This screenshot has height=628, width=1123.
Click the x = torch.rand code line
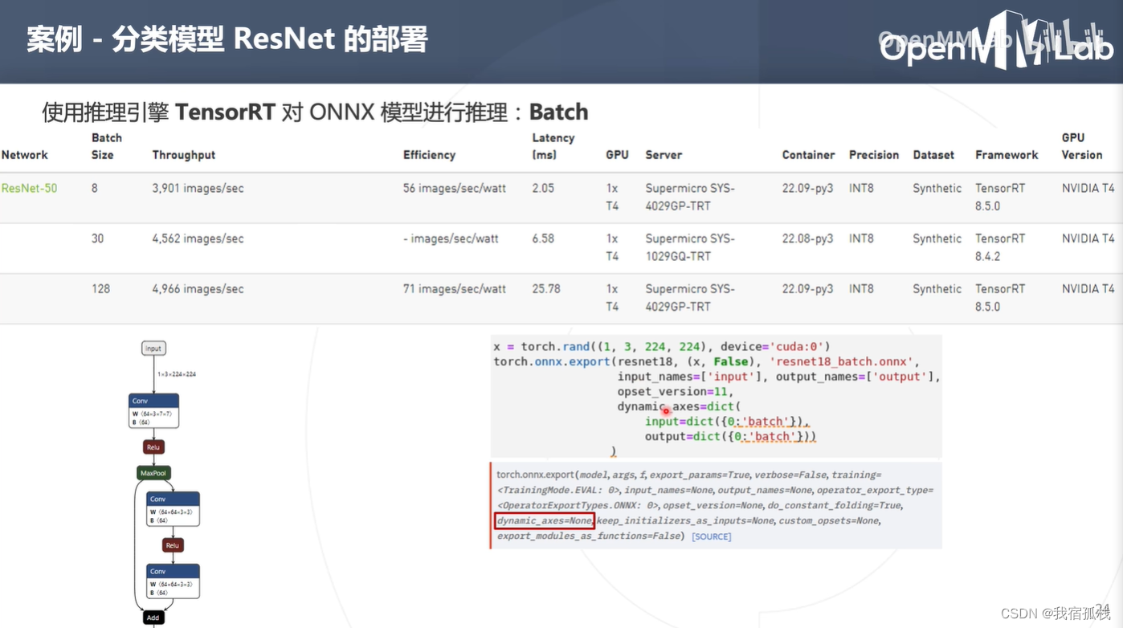click(x=662, y=347)
